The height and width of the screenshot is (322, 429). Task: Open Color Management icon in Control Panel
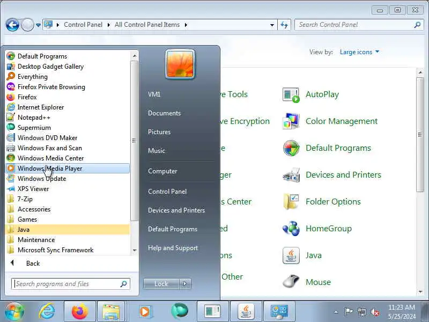(x=291, y=121)
